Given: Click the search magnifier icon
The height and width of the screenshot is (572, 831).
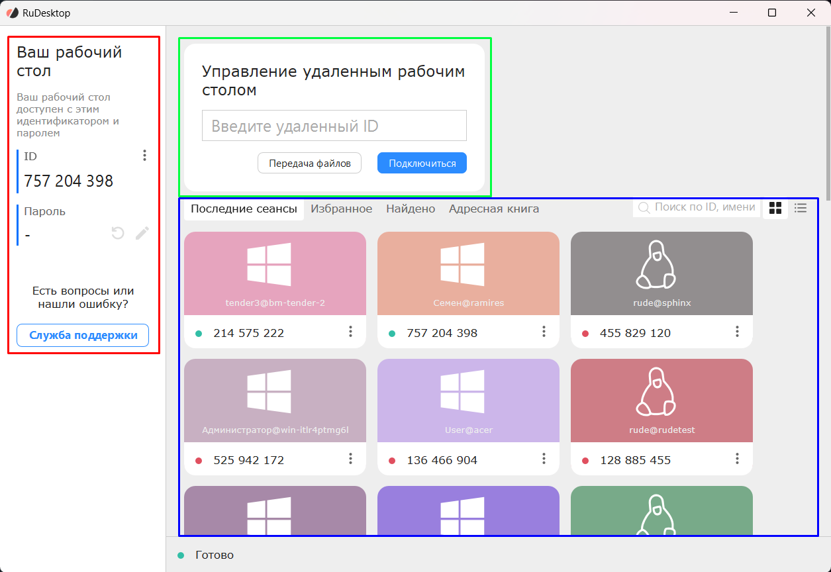Looking at the screenshot, I should point(643,208).
